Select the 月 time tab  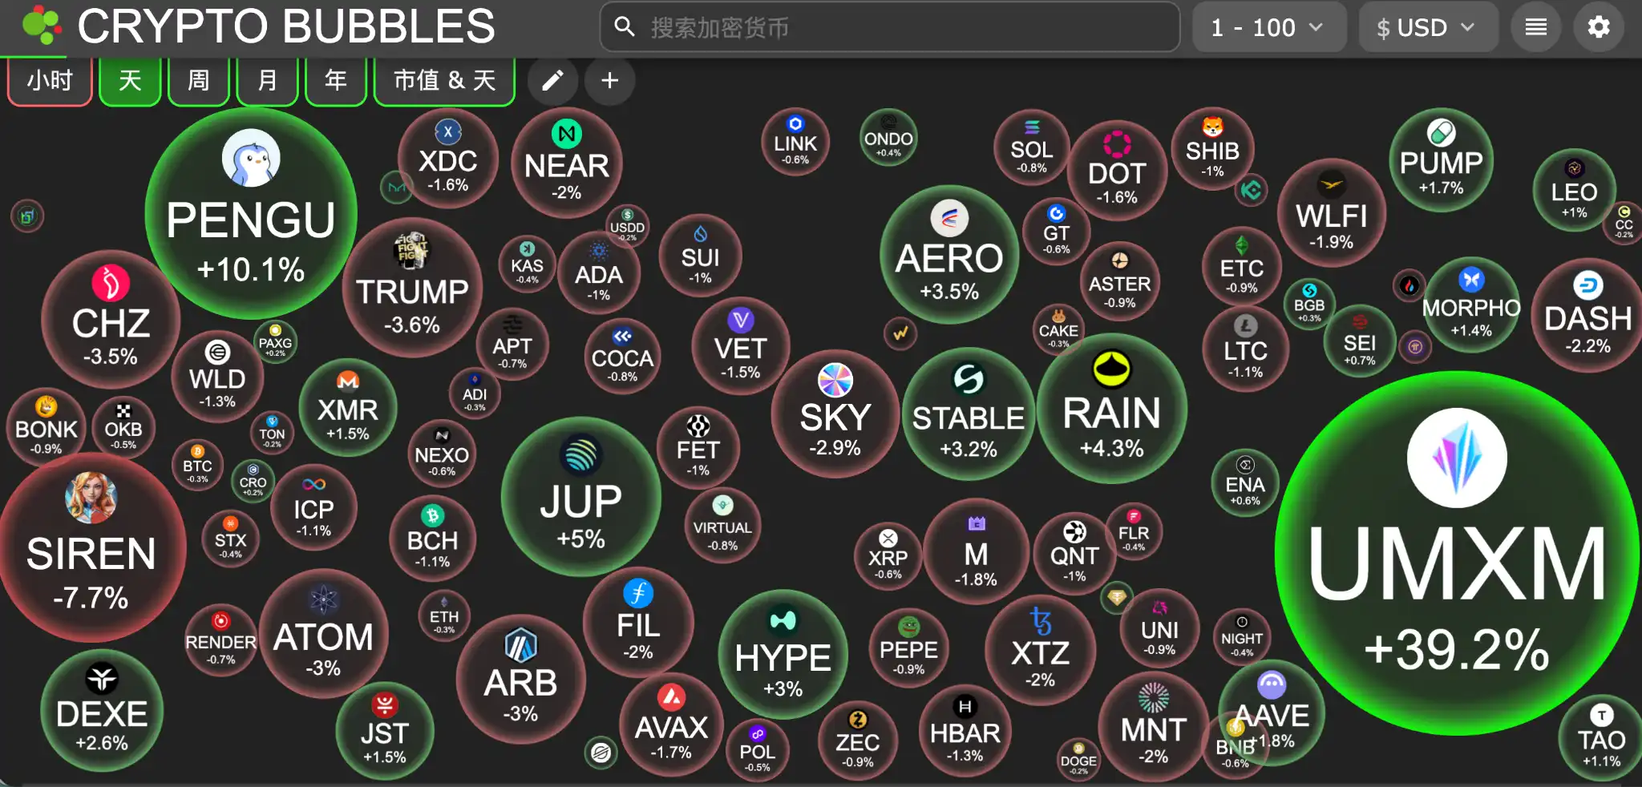(267, 80)
